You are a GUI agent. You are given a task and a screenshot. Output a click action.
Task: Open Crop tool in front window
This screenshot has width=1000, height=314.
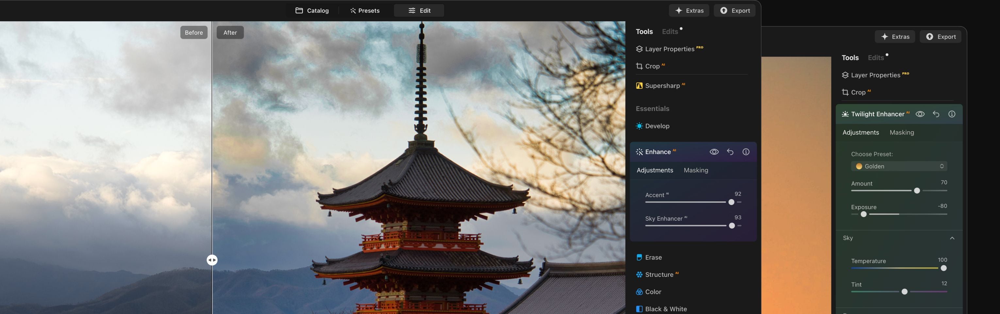tap(650, 66)
